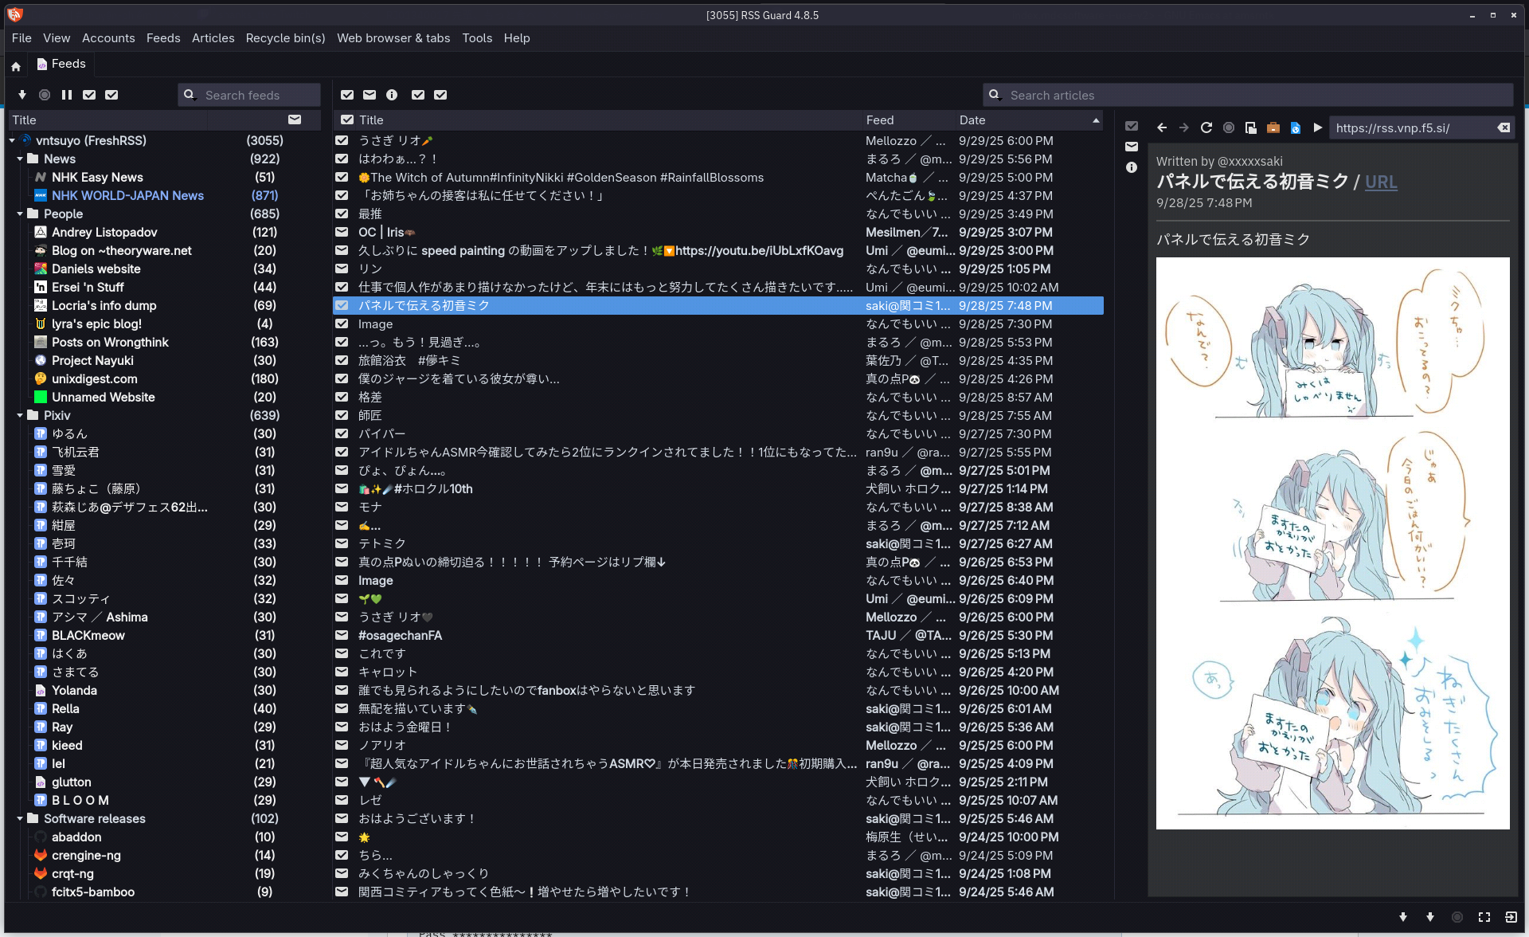Screen dimensions: 1529x937
Task: Click the blue globe document icon
Action: (x=1296, y=127)
